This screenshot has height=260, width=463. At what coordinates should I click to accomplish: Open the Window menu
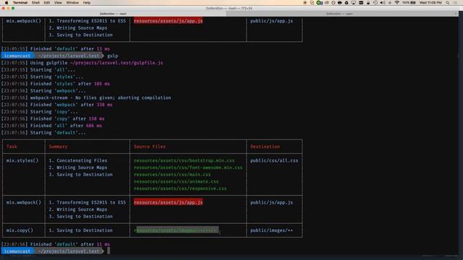[x=72, y=3]
